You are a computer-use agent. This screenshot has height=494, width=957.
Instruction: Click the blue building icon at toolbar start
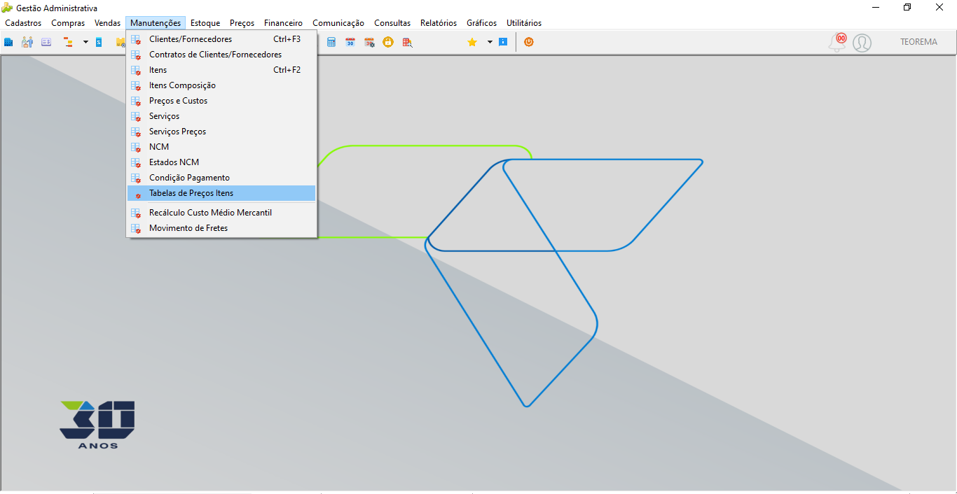(x=8, y=42)
